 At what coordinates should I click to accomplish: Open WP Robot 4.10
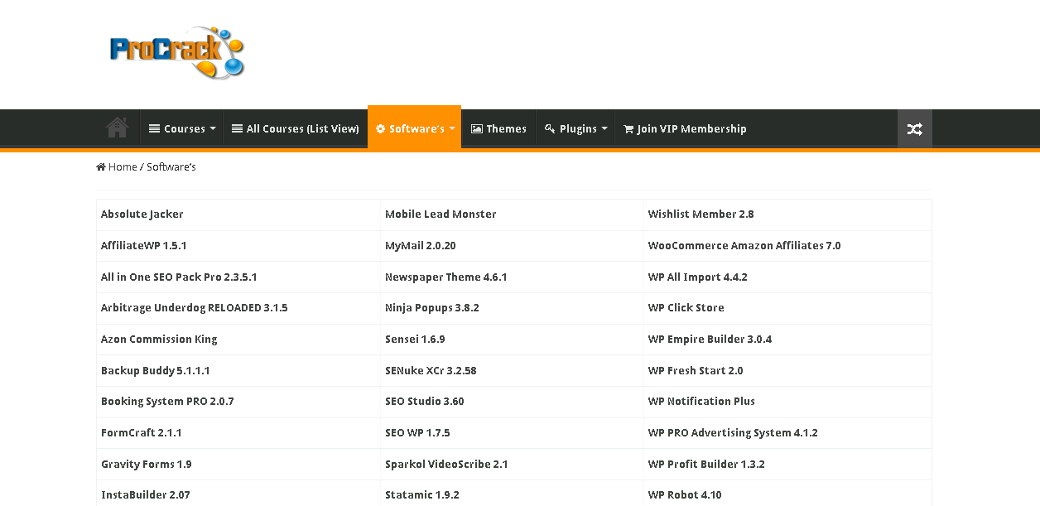tap(685, 495)
